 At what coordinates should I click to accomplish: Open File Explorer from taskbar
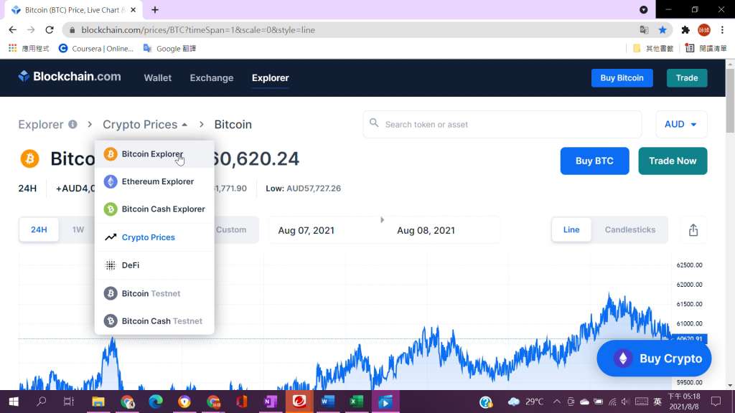click(98, 402)
